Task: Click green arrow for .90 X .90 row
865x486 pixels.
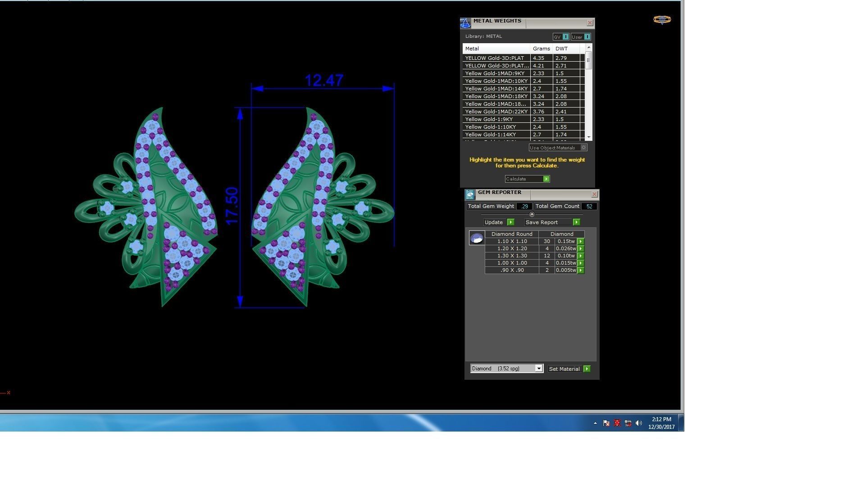Action: [581, 270]
